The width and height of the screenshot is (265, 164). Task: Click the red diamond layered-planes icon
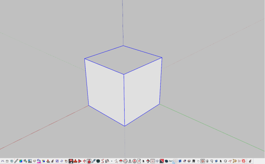coord(121,161)
